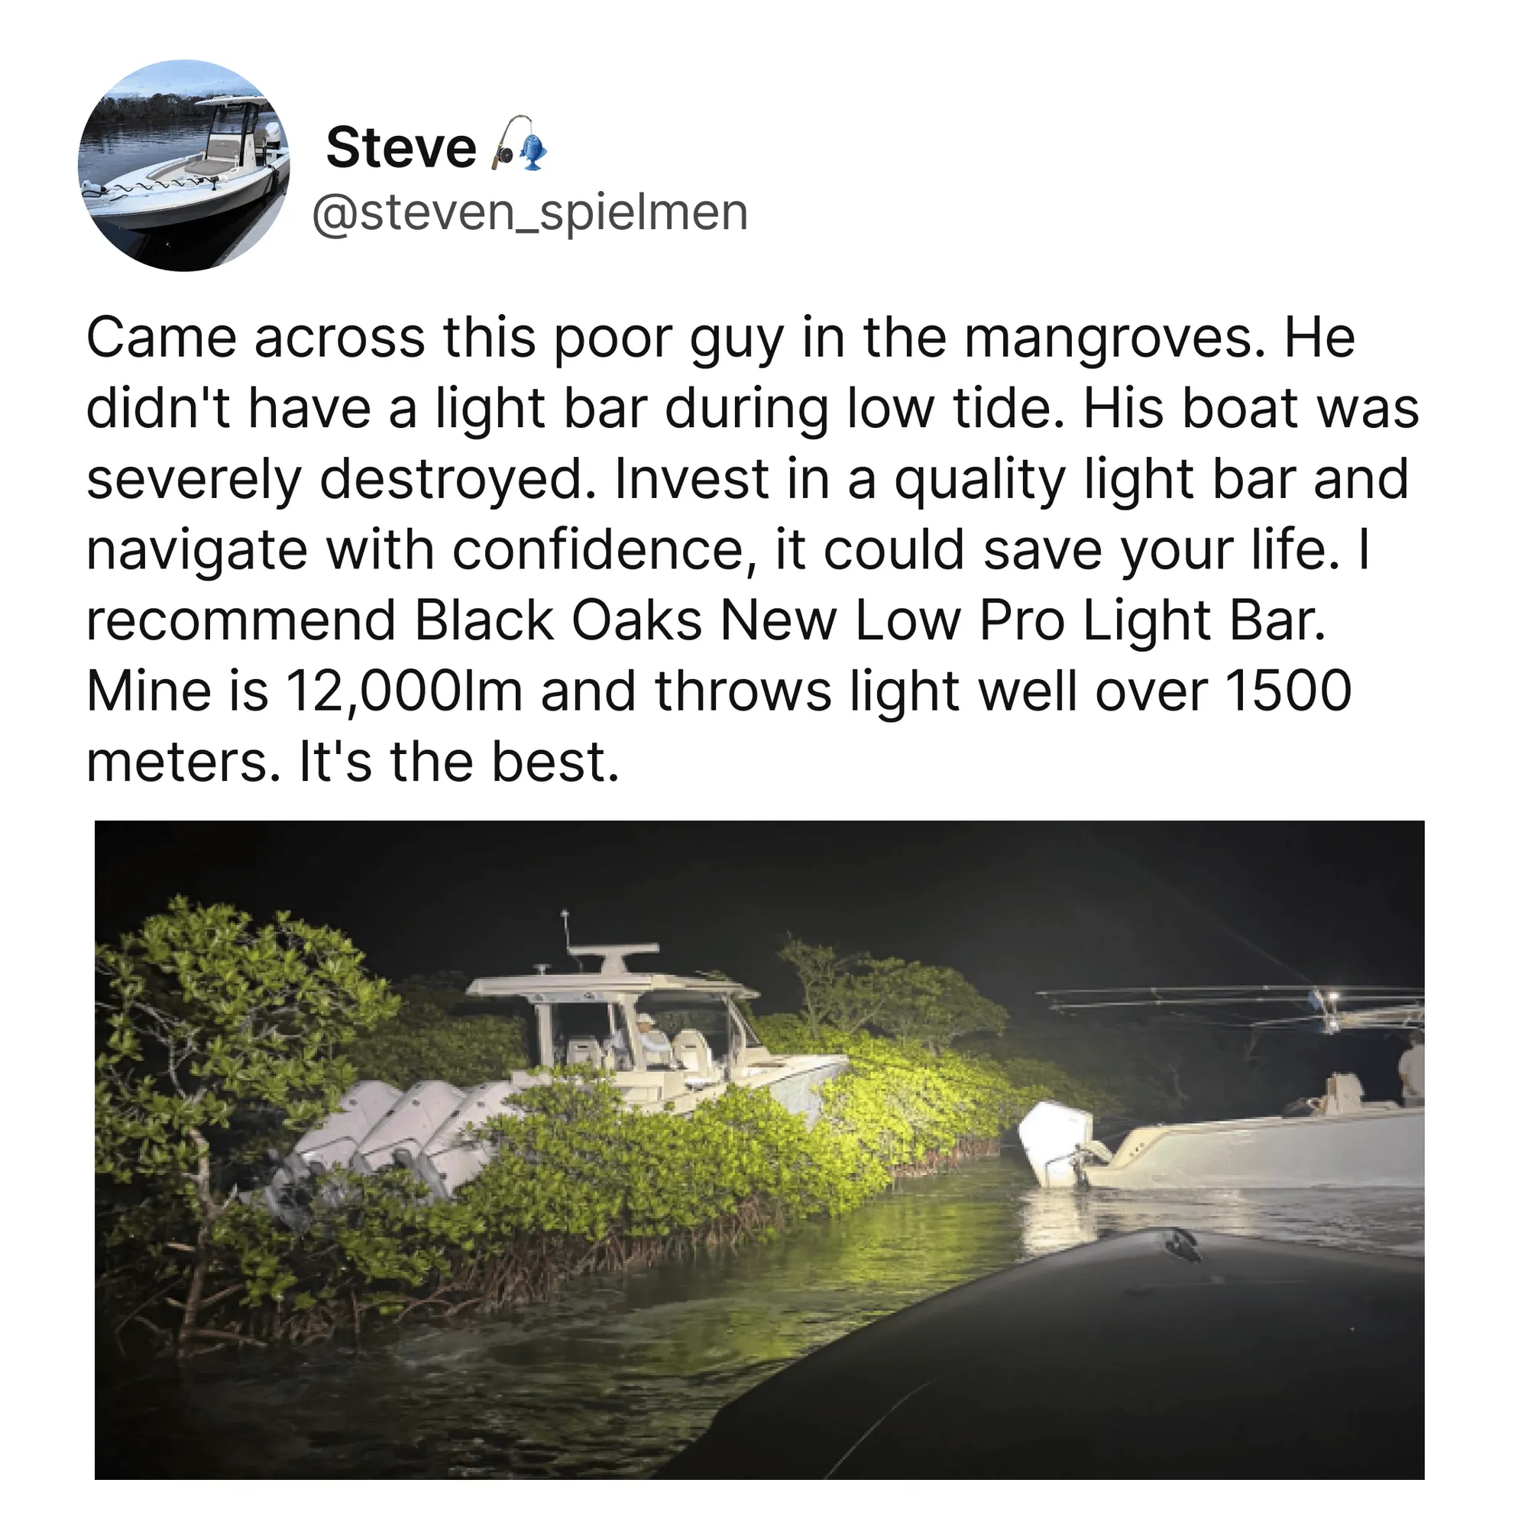The width and height of the screenshot is (1528, 1528).
Task: Click the display name Steve
Action: (401, 148)
